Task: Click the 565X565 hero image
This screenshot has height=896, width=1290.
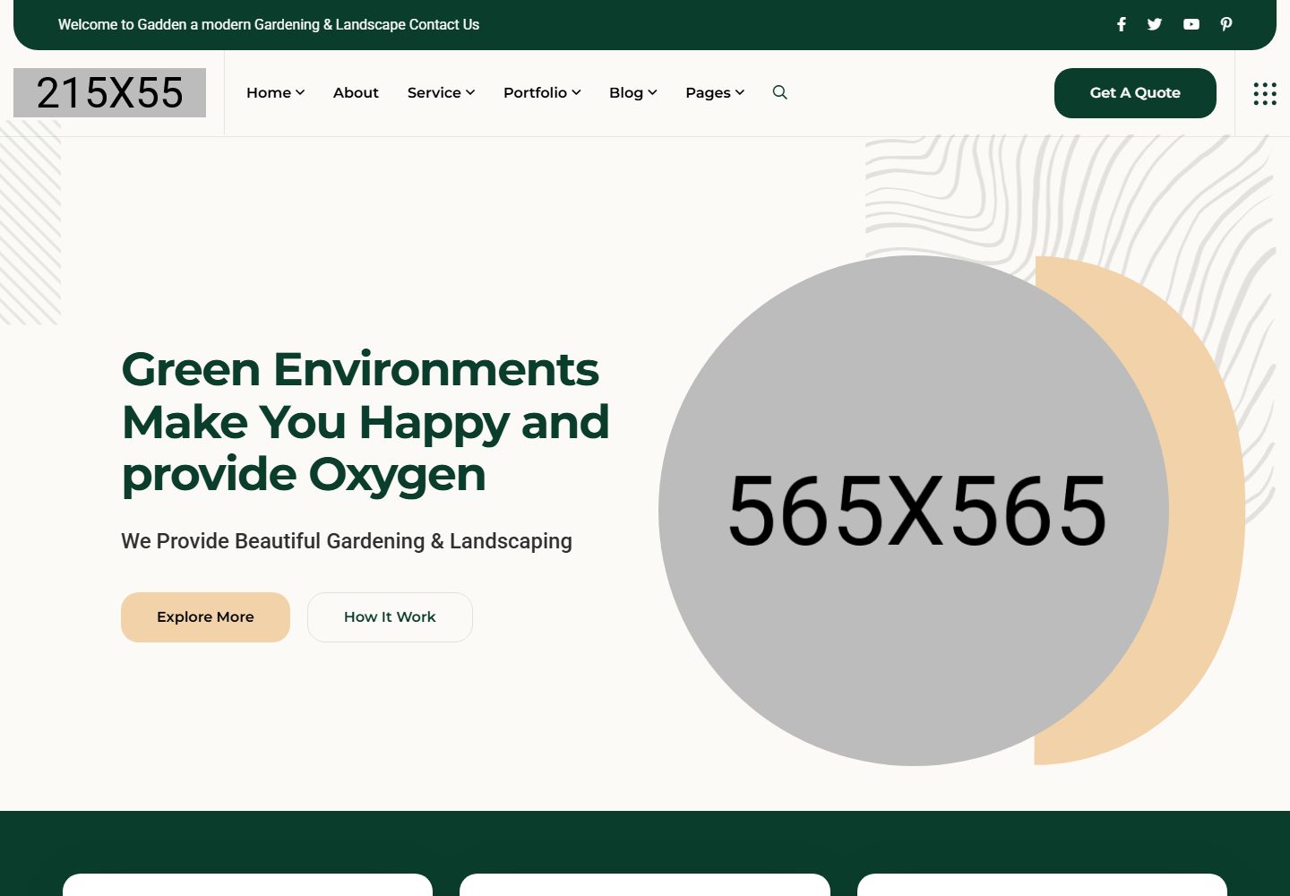Action: point(914,511)
